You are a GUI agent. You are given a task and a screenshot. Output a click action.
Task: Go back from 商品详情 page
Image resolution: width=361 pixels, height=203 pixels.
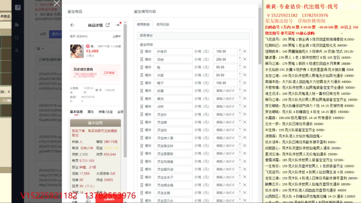click(x=72, y=25)
